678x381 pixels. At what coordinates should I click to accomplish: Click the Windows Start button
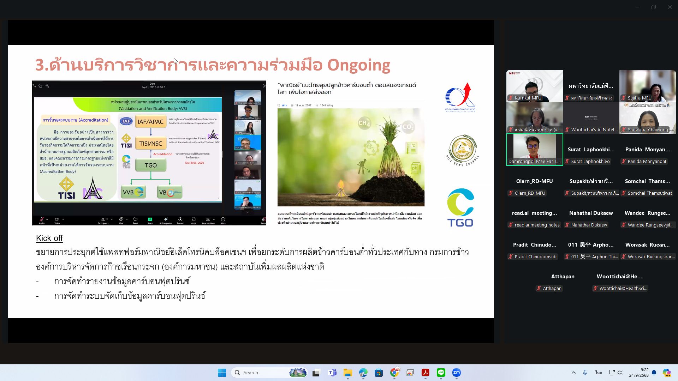(x=222, y=373)
